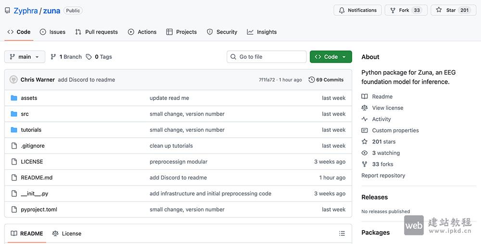Open the tutorials folder
The image size is (481, 244).
(x=31, y=130)
